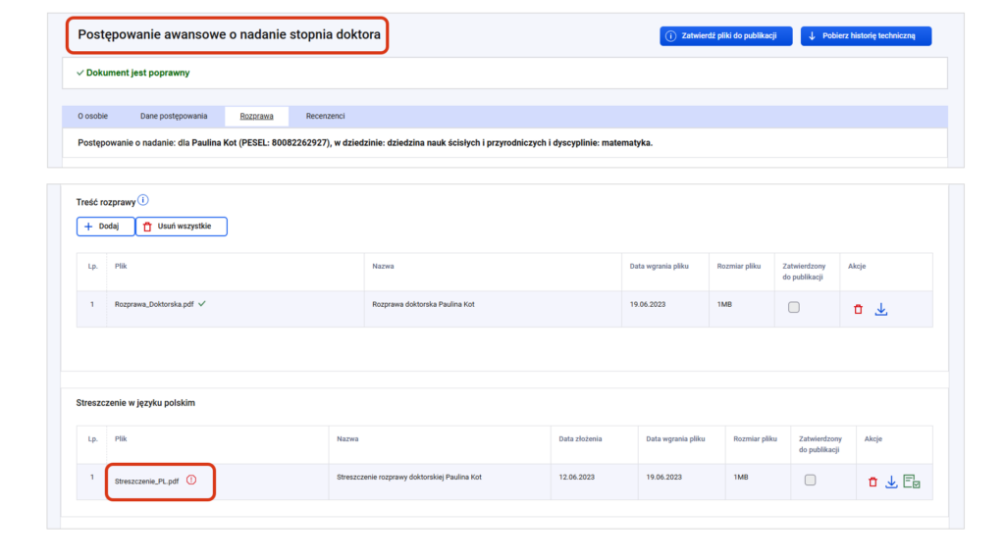Viewport: 1005px width, 559px height.
Task: Click green document-check icon for Streszczenie_PL.pdf
Action: (x=912, y=482)
